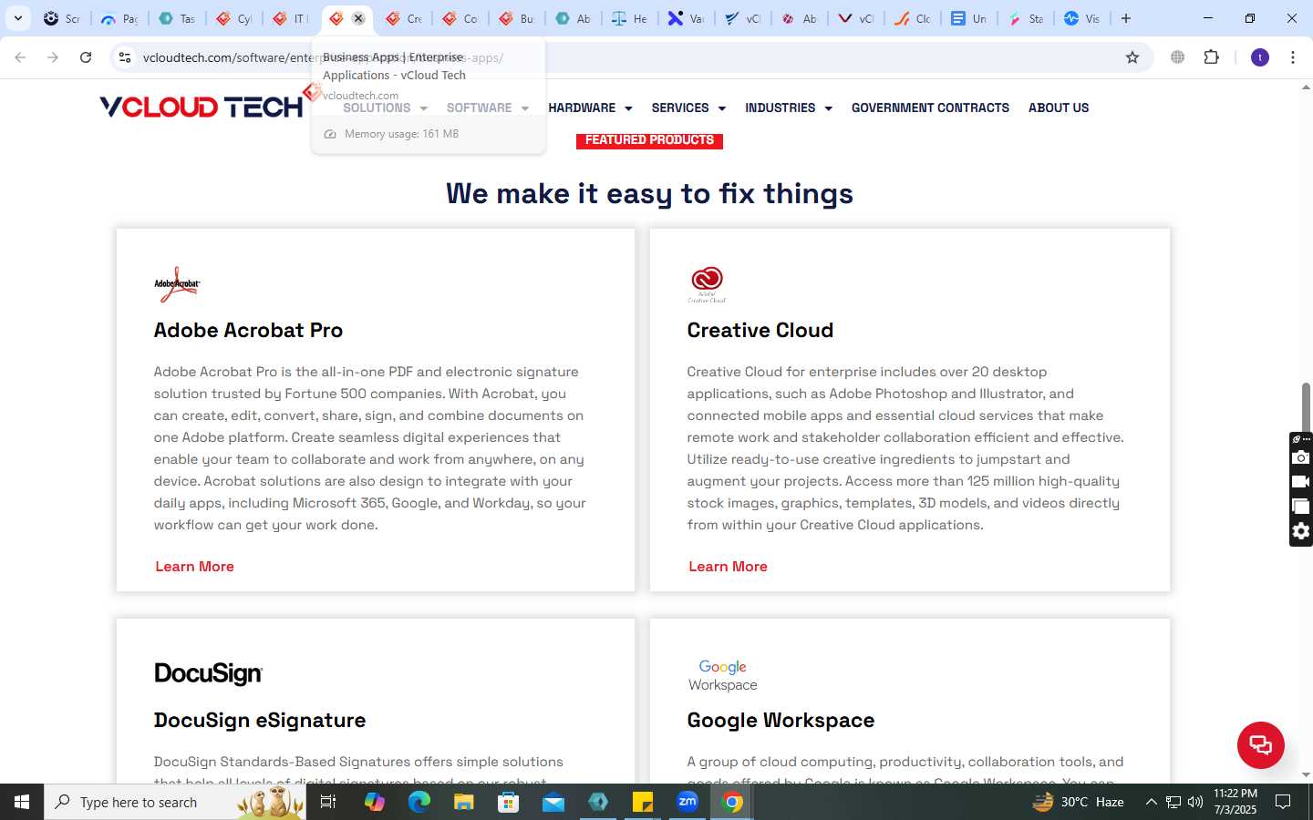Switch to the 'Cyl' tab
This screenshot has height=820, width=1313.
[234, 18]
